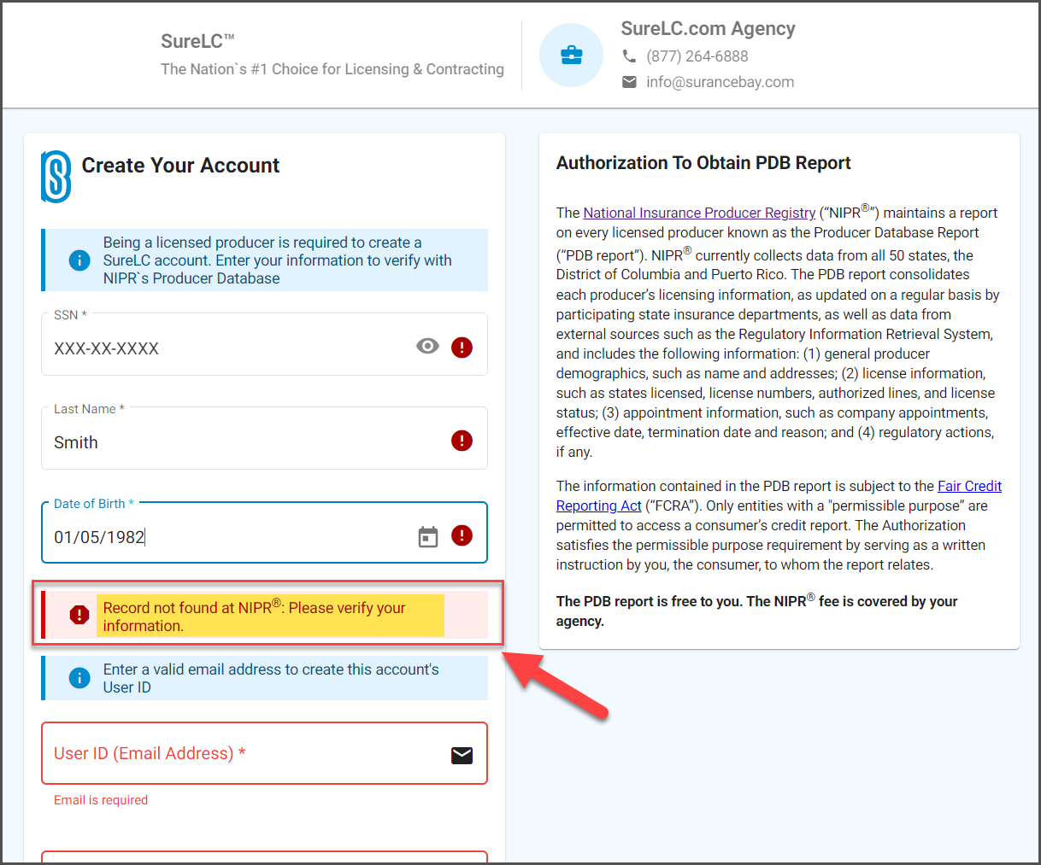Screen dimensions: 1041x865
Task: Focus the Last Name field containing Smith
Action: [x=264, y=438]
